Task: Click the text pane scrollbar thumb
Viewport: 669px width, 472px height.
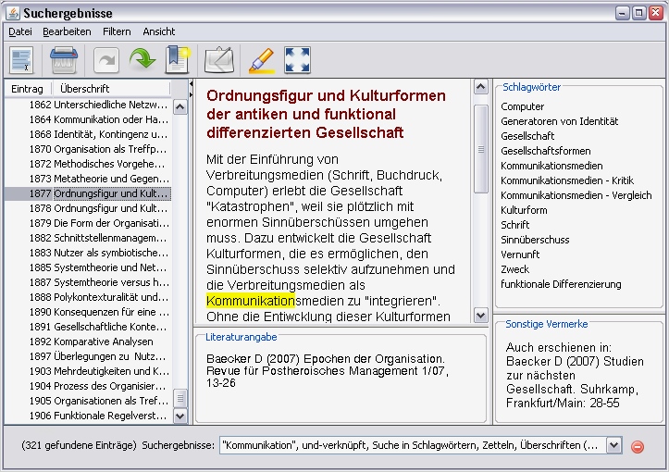Action: [x=481, y=148]
